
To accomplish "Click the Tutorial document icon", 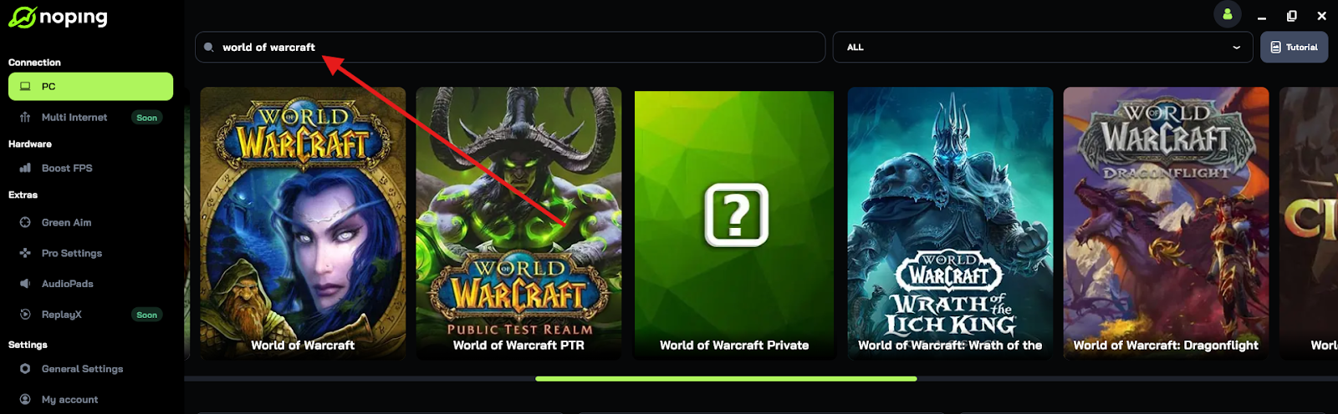I will tap(1275, 48).
